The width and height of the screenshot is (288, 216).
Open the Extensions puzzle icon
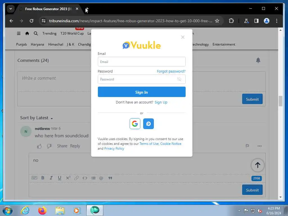[x=231, y=21]
